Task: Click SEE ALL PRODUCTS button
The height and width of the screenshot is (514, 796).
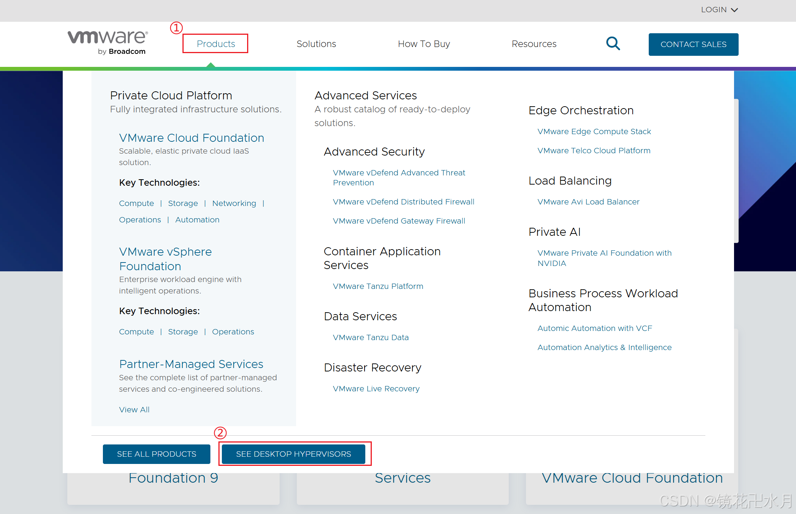Action: point(156,454)
